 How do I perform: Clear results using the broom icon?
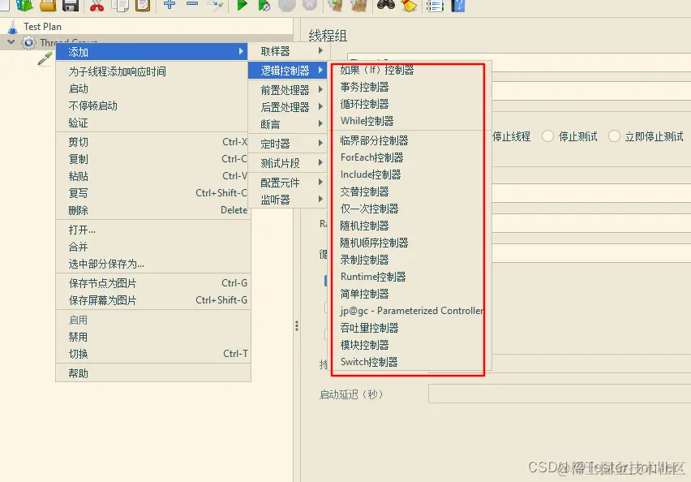(x=407, y=7)
